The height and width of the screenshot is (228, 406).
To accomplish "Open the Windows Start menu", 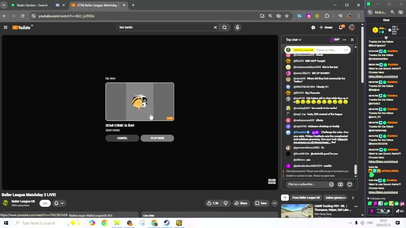I will 6,223.
